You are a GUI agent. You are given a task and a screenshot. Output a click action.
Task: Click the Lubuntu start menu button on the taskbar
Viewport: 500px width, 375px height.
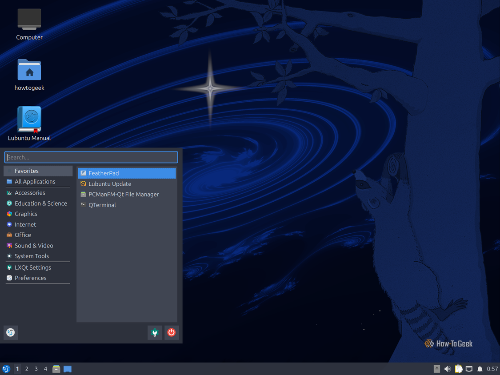(6, 369)
